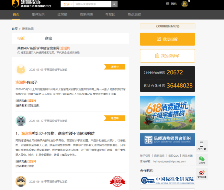The width and height of the screenshot is (224, 190).
Task: Click cat avatar on 2026-06-16 complaint
Action: tap(21, 182)
